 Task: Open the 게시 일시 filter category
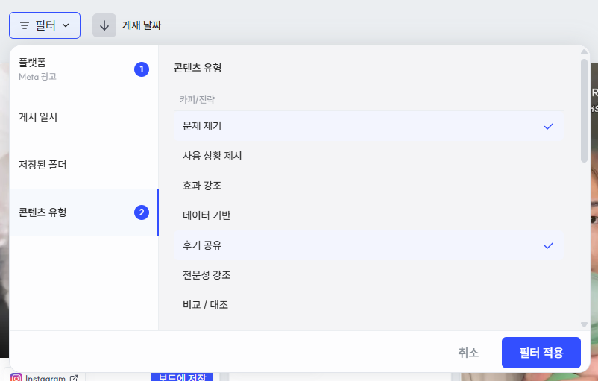tap(84, 117)
